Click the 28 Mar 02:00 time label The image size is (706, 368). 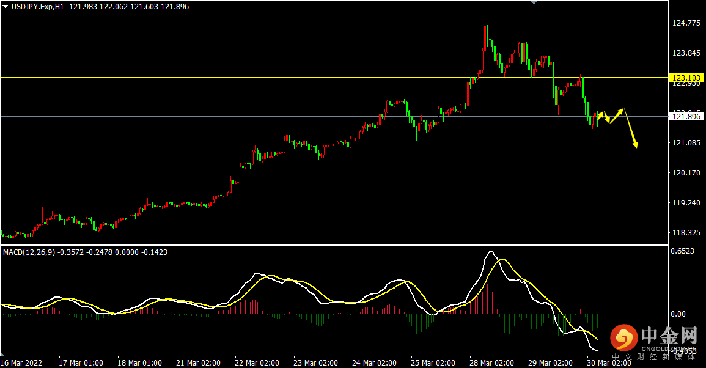point(491,362)
